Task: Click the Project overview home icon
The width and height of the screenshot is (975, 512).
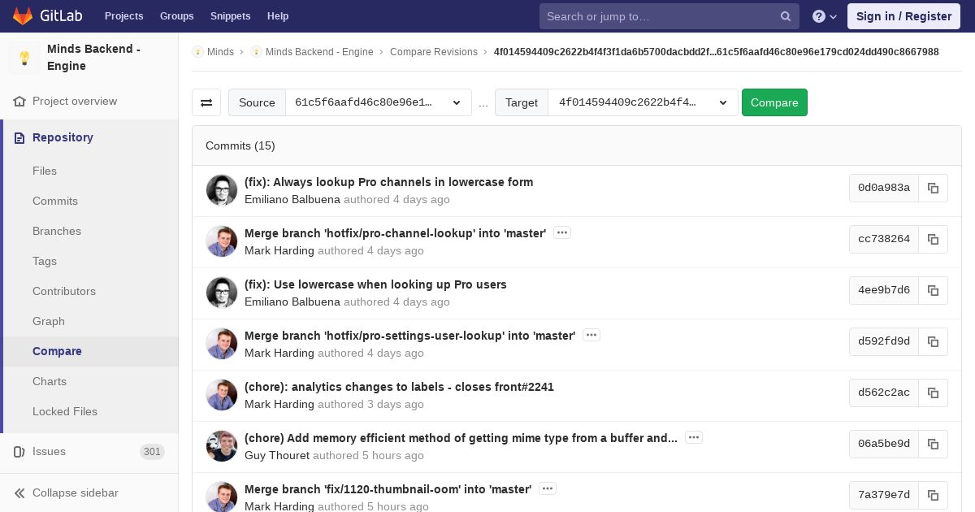Action: (x=19, y=102)
